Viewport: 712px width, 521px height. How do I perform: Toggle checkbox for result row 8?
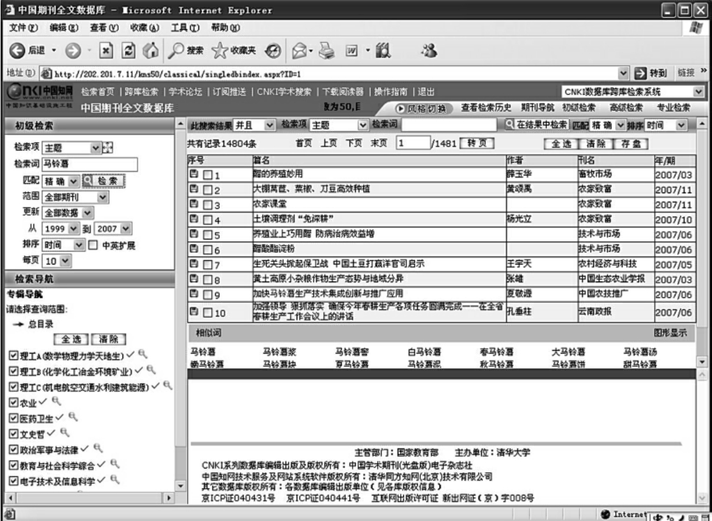[x=208, y=280]
